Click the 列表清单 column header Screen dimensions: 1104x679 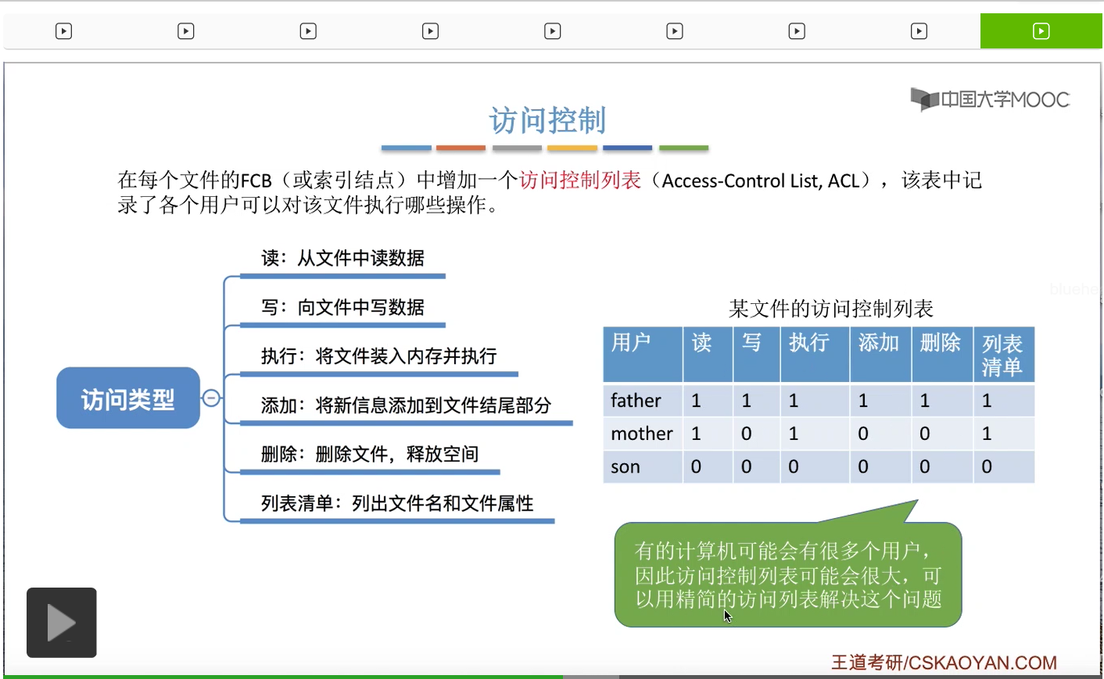point(1005,355)
